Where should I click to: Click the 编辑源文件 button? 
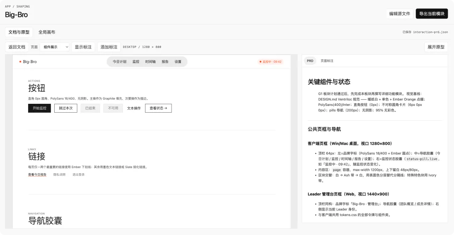pos(400,13)
